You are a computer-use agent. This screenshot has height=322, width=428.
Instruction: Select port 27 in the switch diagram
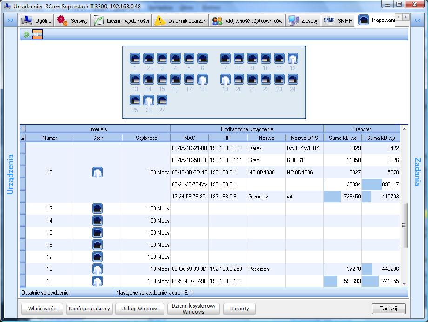(162, 100)
